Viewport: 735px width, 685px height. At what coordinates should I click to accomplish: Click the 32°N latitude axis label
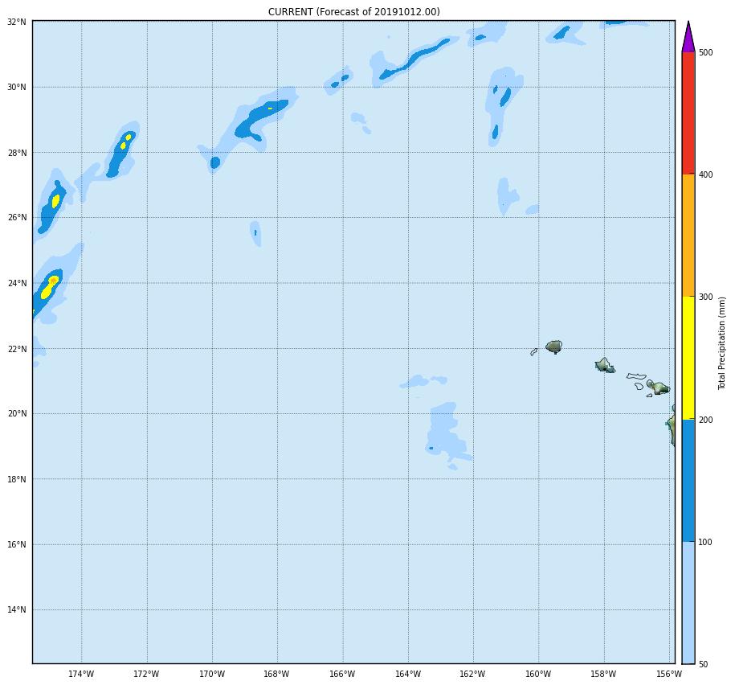(x=17, y=22)
